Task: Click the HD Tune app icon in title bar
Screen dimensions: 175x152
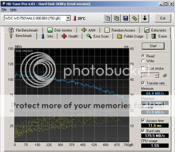Action: (x=4, y=4)
